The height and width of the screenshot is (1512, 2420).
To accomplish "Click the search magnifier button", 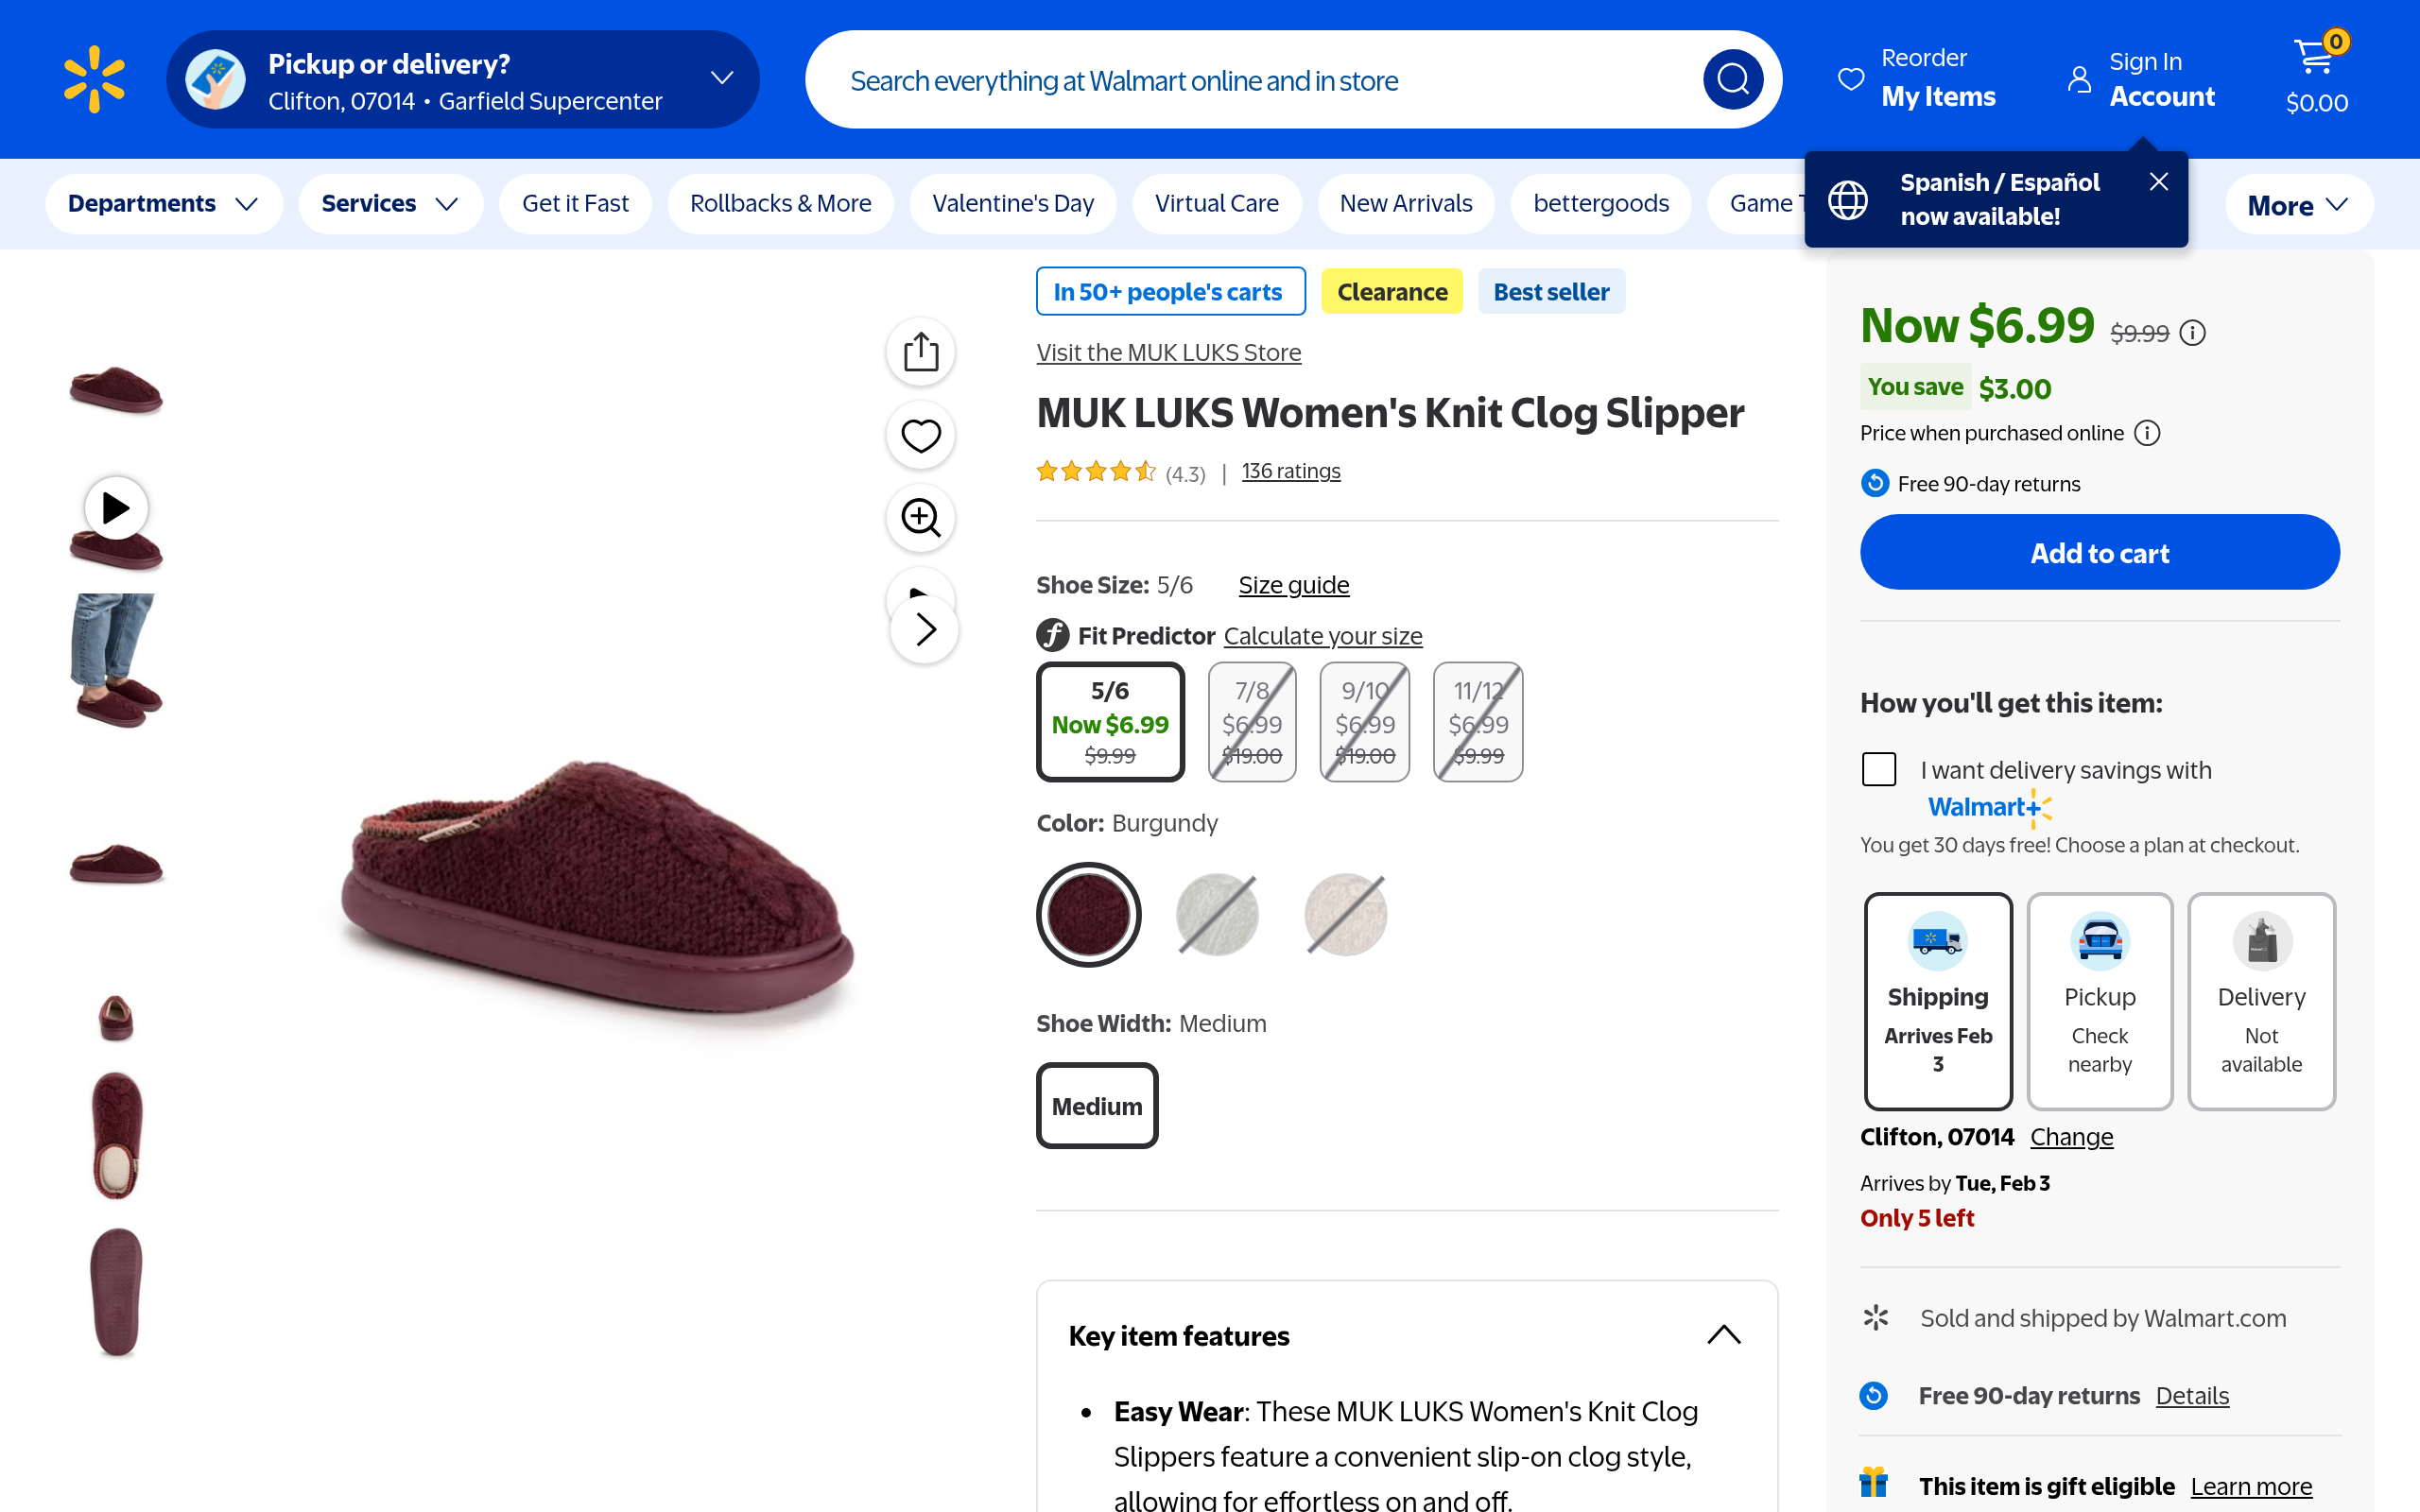I will pyautogui.click(x=1732, y=79).
